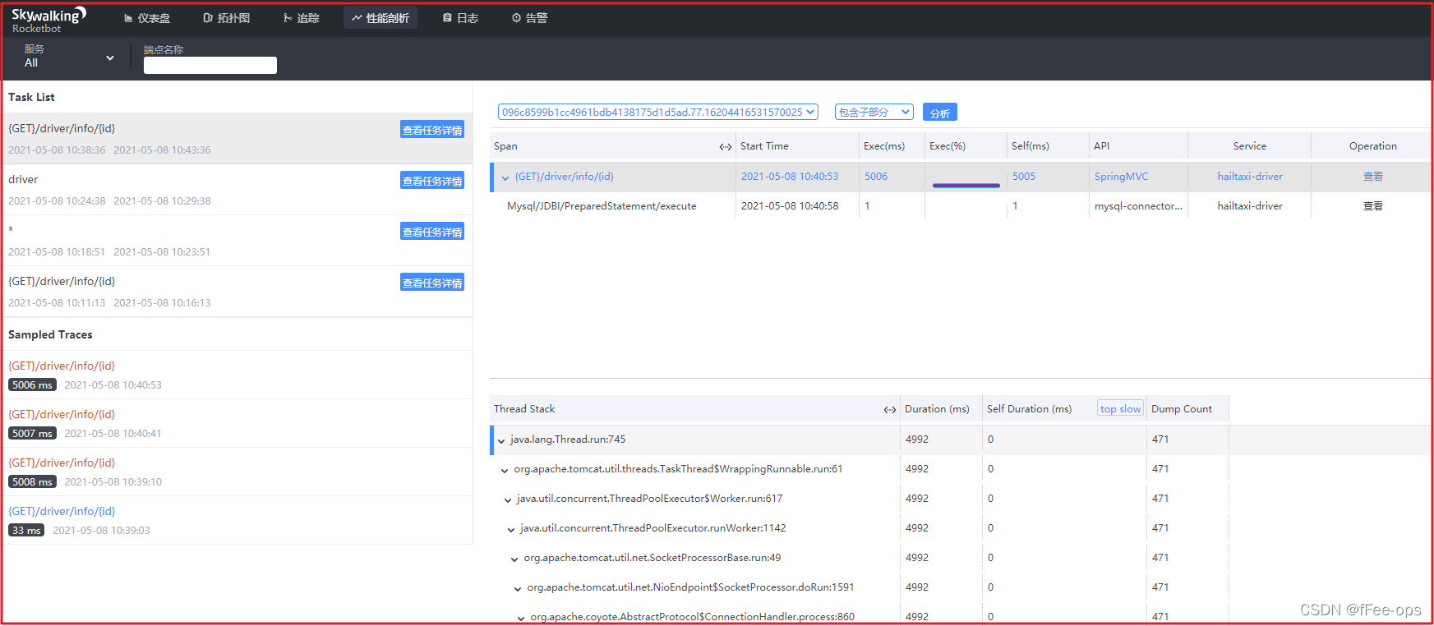
Task: Collapse ThreadPoolExecutor$Worker.run:617 stack node
Action: pyautogui.click(x=508, y=499)
